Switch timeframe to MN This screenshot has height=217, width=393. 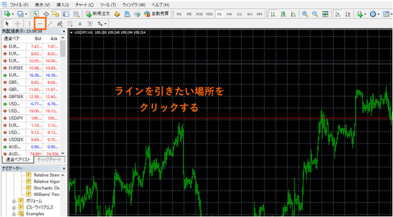point(260,14)
